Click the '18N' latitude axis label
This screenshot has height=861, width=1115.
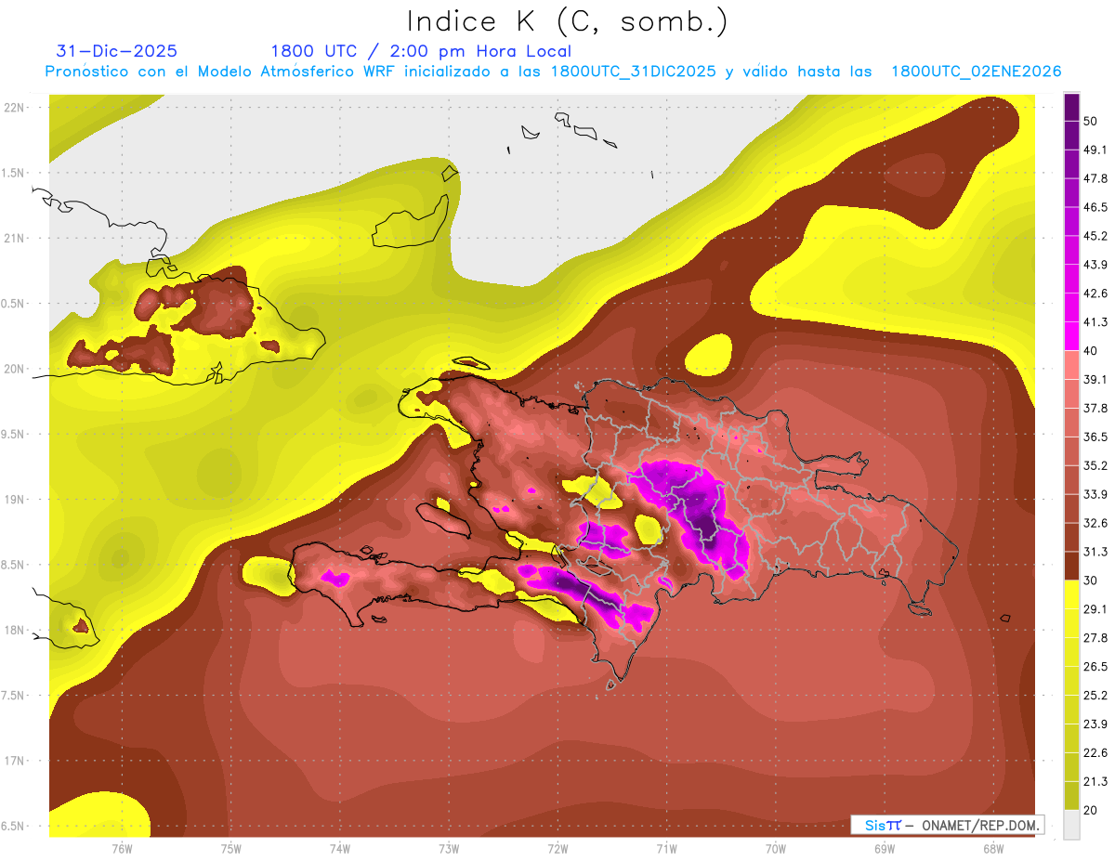tap(15, 631)
